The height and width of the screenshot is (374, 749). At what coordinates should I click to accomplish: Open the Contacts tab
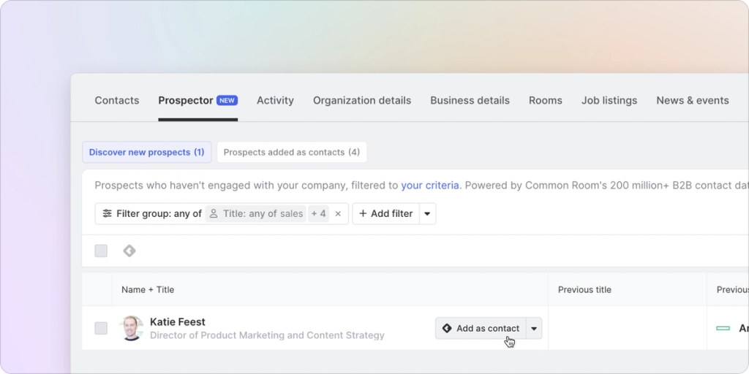click(x=116, y=100)
